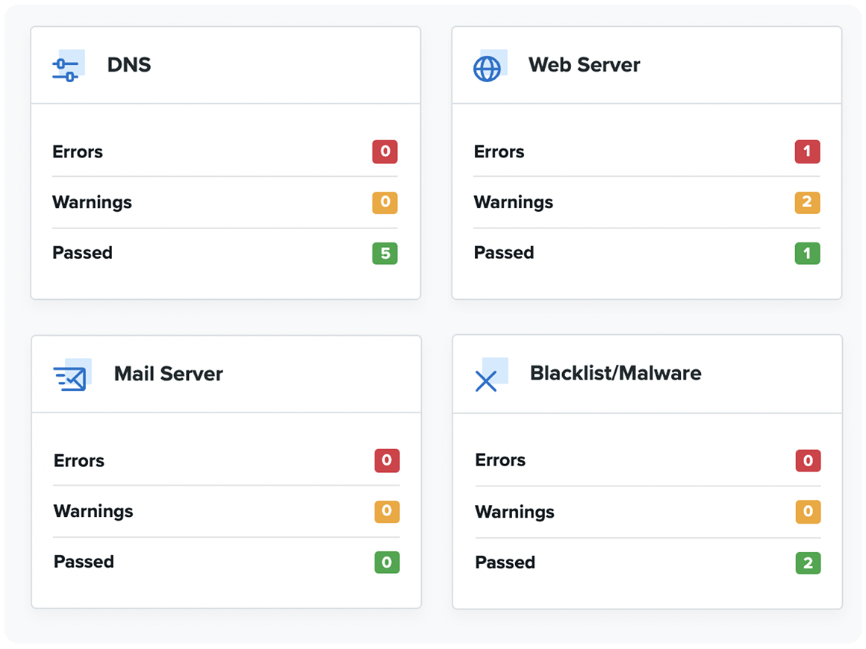Image resolution: width=866 pixels, height=649 pixels.
Task: Open the Web Server card heading
Action: (584, 65)
